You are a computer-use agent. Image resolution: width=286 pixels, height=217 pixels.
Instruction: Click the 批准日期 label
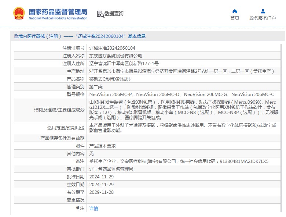pos(76,177)
